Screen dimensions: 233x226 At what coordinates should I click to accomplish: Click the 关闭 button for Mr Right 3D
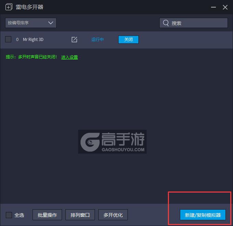(x=128, y=40)
